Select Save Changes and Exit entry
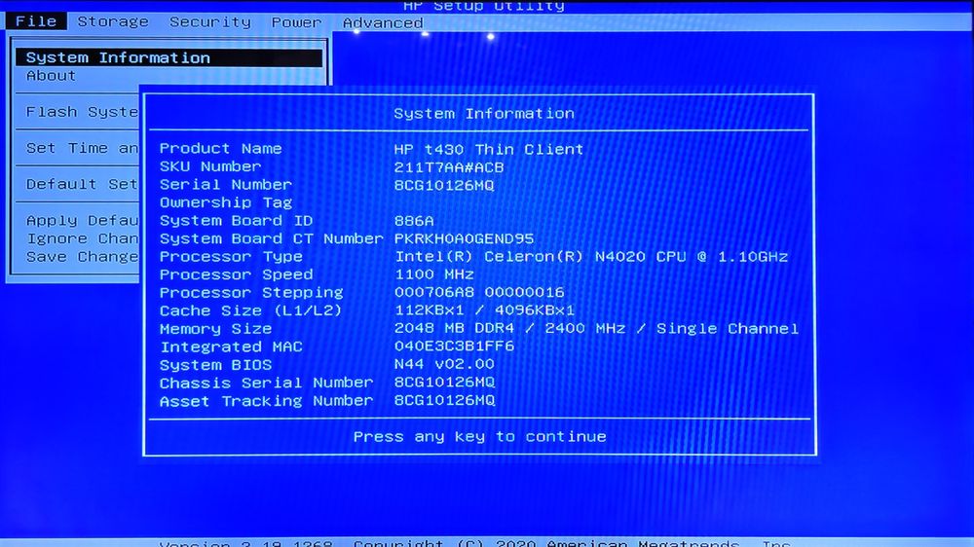The width and height of the screenshot is (974, 547). 82,256
